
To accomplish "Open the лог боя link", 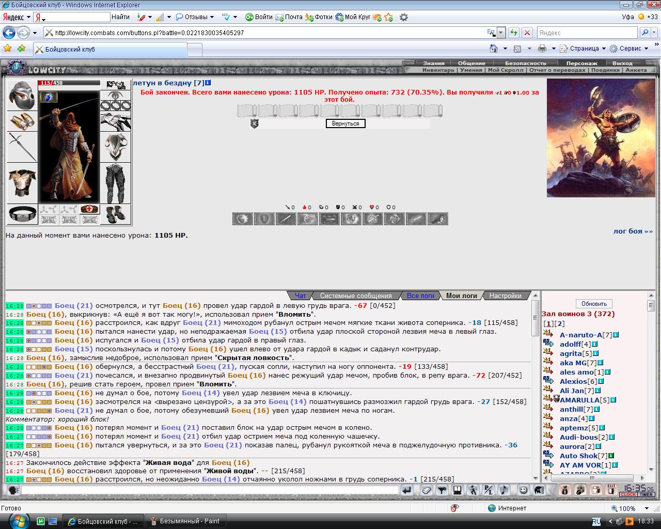I will 633,231.
